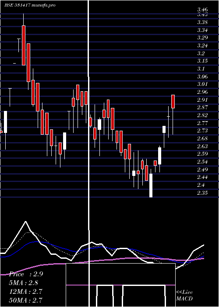The height and width of the screenshot is (307, 219).
Task: Click the 3.15 price axis label
Action: click(202, 61)
